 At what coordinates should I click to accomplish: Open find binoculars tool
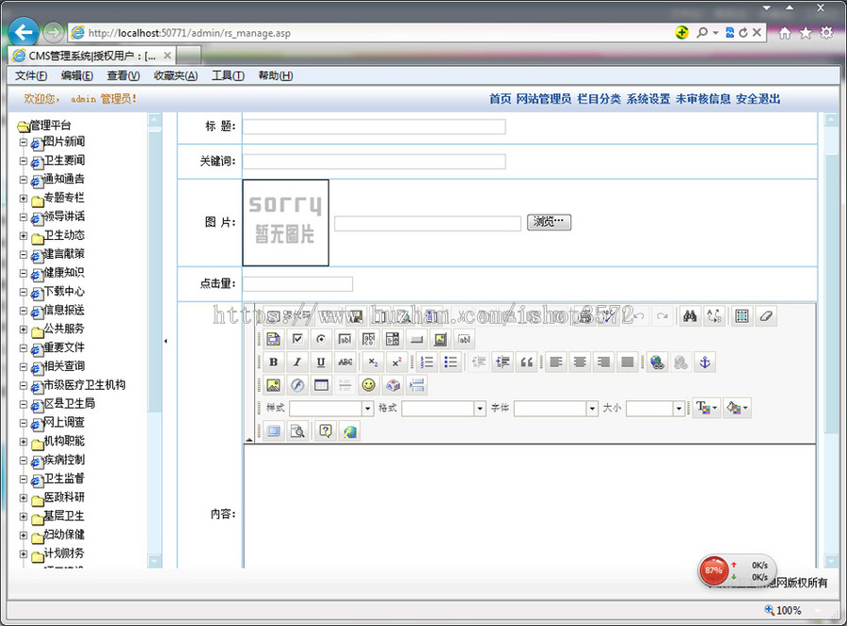coord(690,316)
